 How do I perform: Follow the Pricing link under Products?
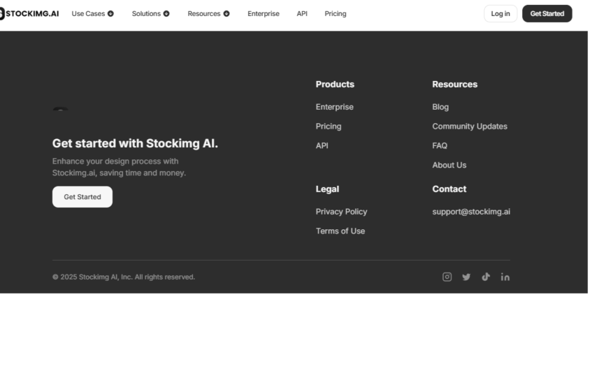(329, 126)
